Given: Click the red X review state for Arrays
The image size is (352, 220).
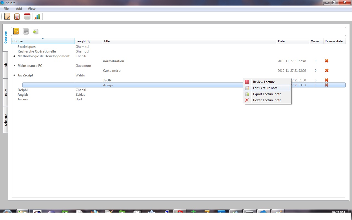Looking at the screenshot, I should (327, 85).
